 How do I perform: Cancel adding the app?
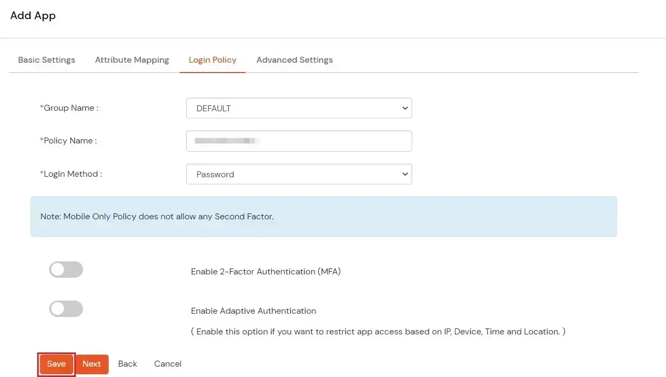pos(168,364)
